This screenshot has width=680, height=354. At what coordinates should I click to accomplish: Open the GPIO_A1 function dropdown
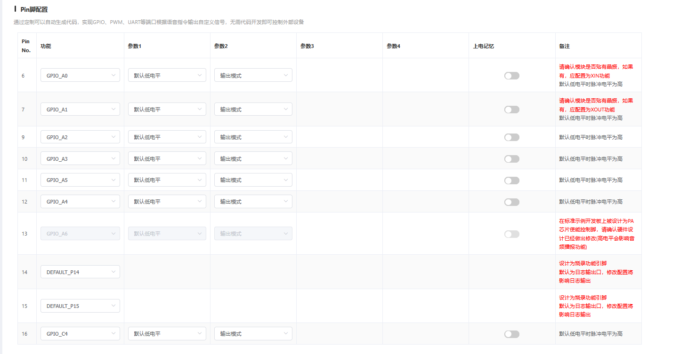click(80, 110)
